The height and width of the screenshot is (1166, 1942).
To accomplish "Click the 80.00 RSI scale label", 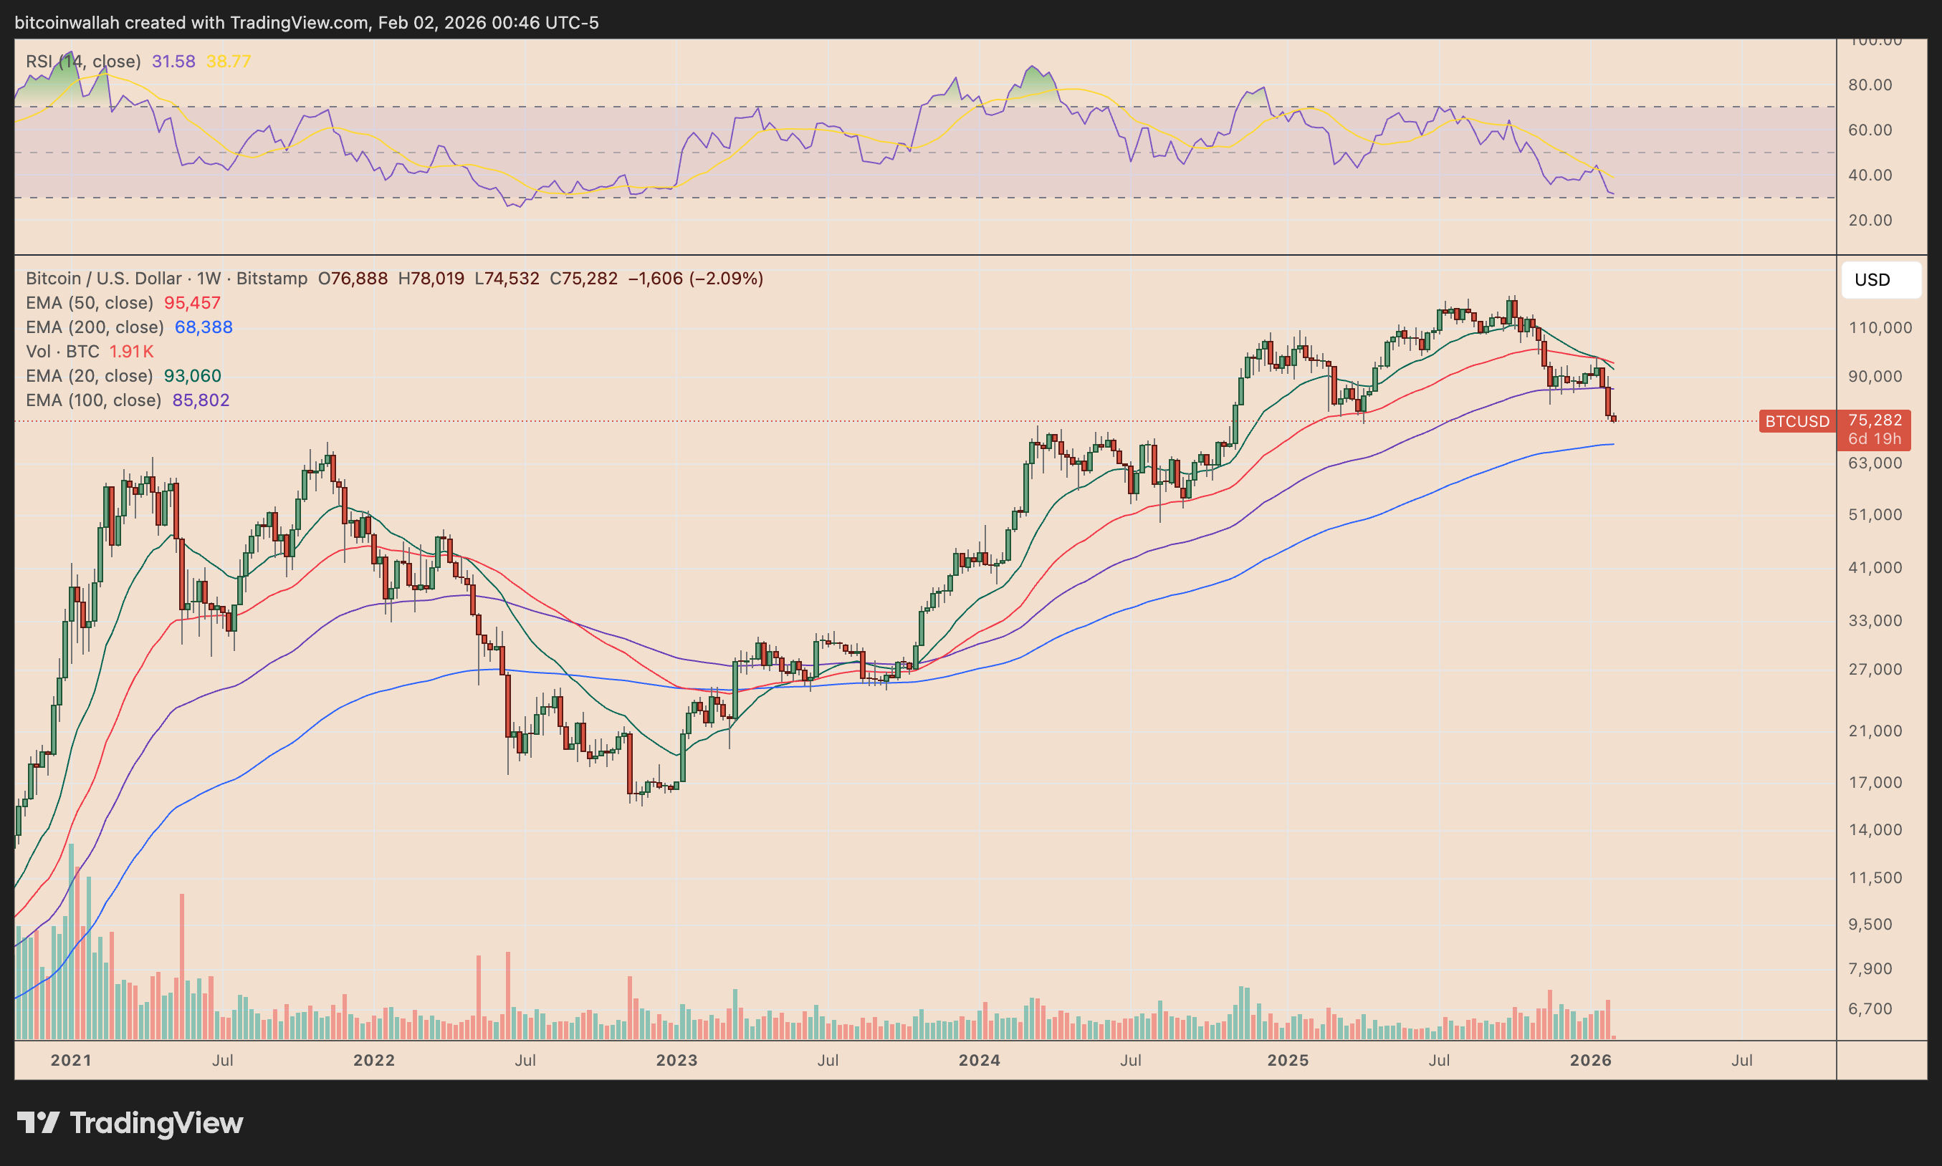I will pyautogui.click(x=1870, y=85).
